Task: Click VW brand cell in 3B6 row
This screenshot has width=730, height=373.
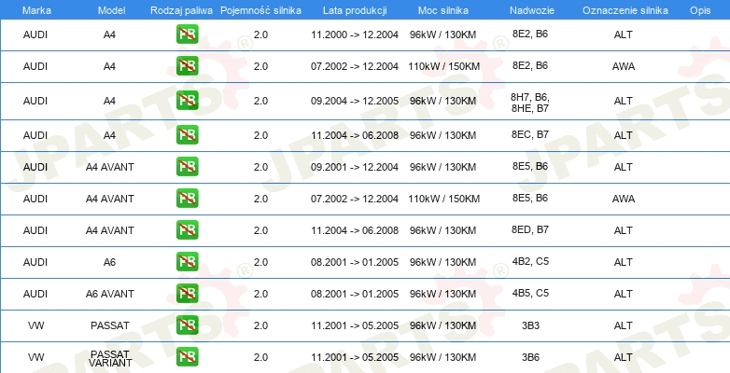Action: pyautogui.click(x=35, y=357)
